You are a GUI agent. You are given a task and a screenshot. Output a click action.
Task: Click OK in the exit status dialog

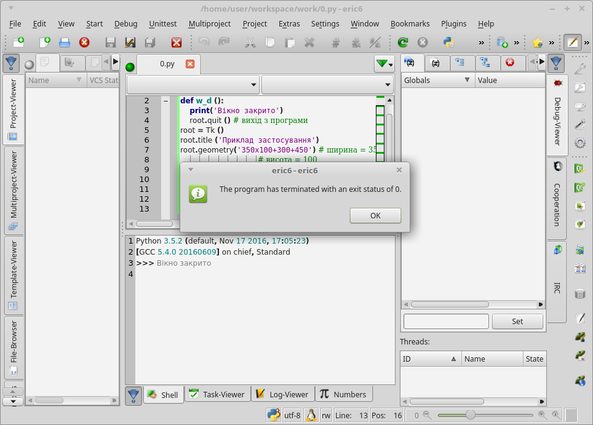375,215
